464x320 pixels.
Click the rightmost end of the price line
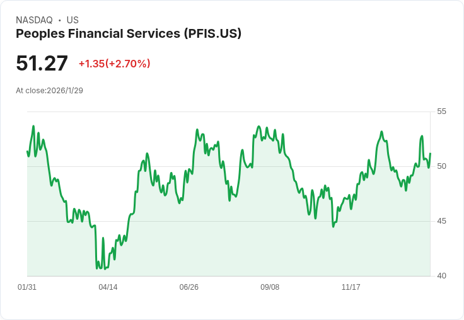pos(430,154)
